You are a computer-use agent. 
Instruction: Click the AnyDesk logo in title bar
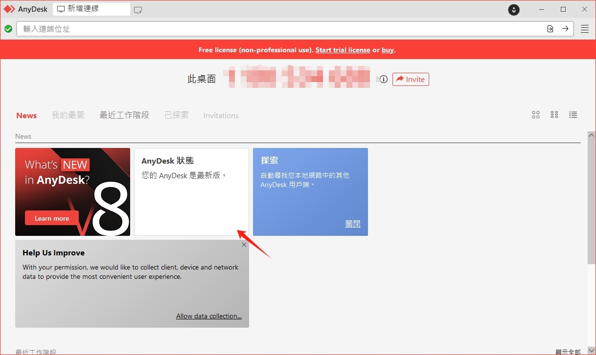9,9
